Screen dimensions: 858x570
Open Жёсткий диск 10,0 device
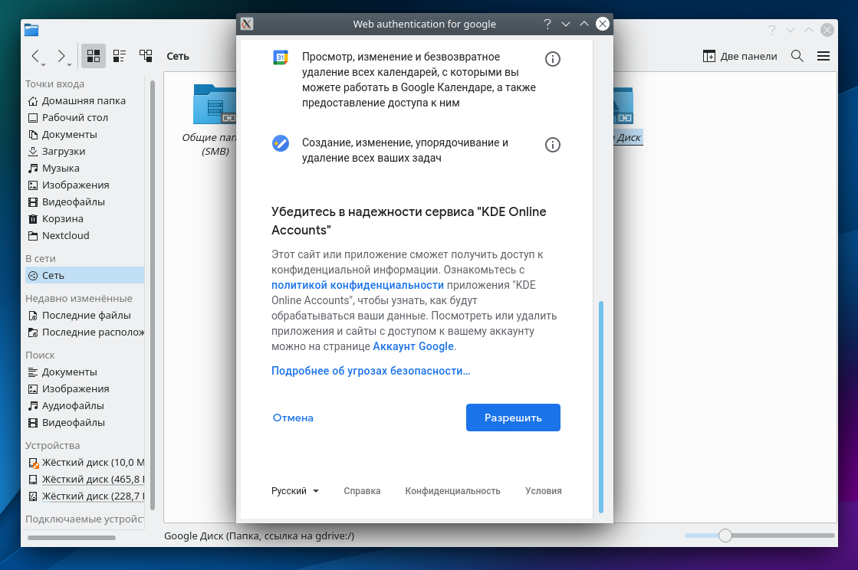[85, 462]
